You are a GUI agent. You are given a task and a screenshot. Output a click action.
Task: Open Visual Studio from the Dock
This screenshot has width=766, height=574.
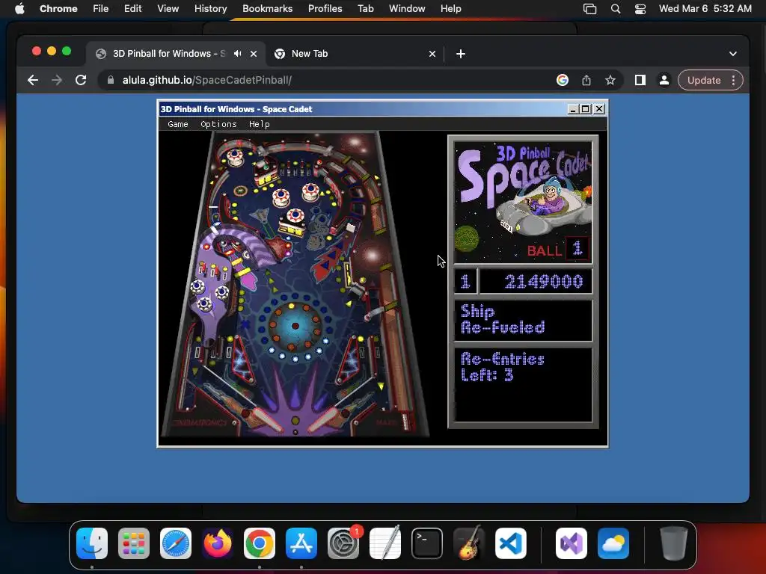coord(572,543)
